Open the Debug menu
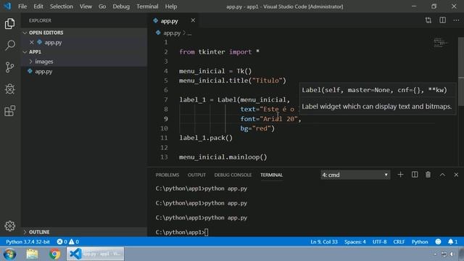 [x=121, y=7]
